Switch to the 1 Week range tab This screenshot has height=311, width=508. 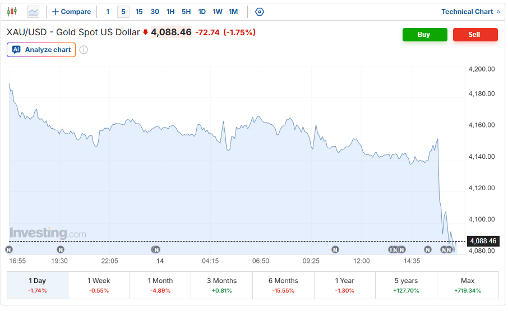[x=99, y=285]
